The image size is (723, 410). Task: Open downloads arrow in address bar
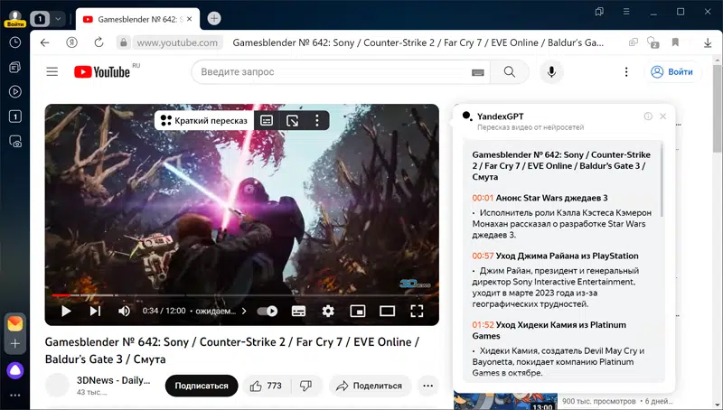[x=708, y=42]
